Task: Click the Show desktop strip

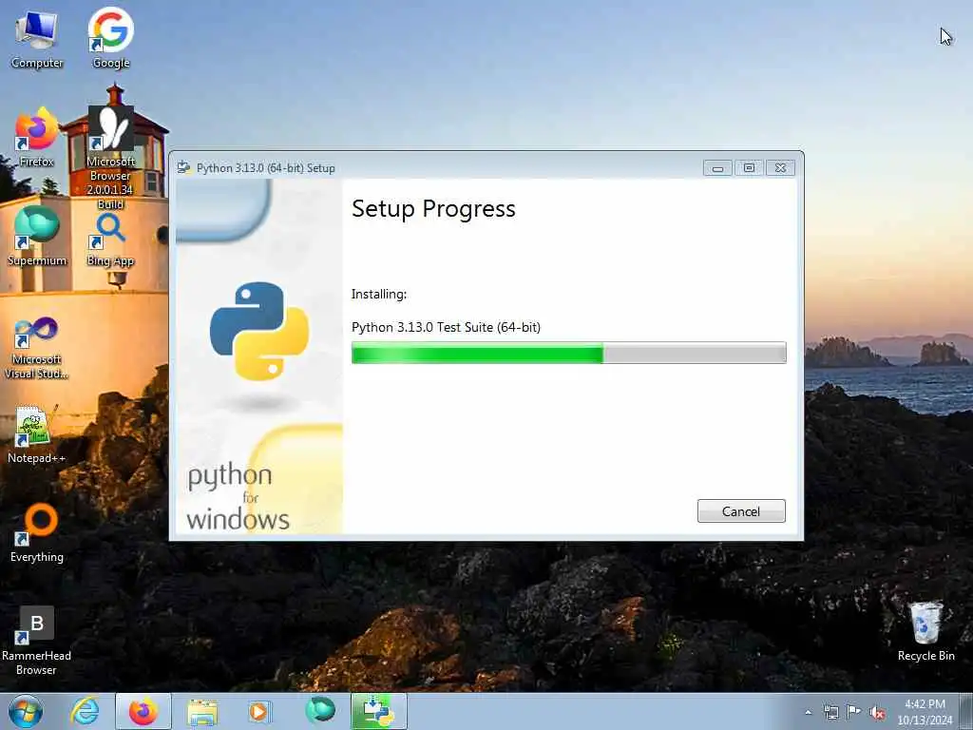Action: [966, 711]
